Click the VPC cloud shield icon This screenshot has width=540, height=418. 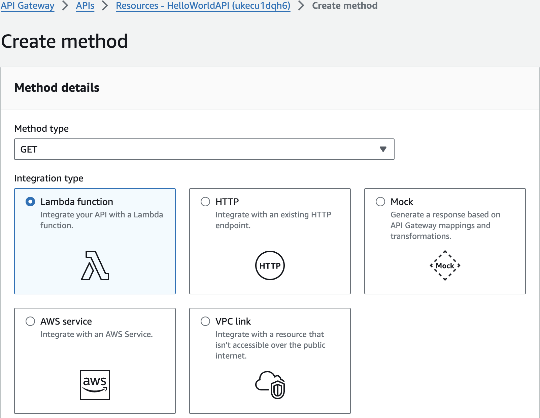tap(270, 385)
